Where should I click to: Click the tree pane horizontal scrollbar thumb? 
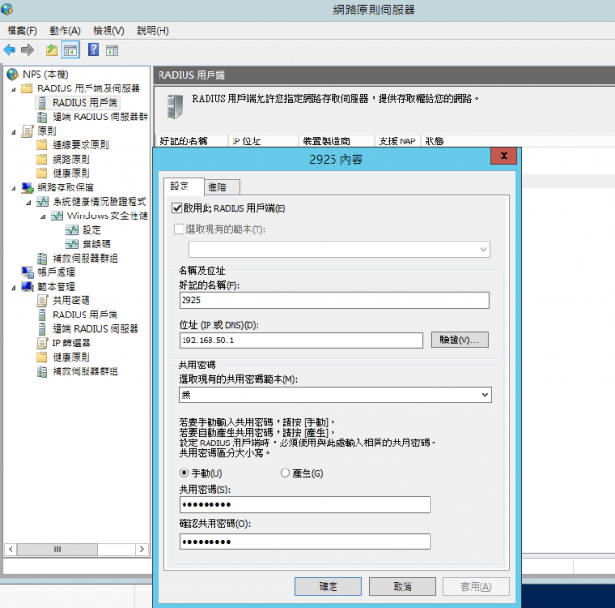[58, 549]
